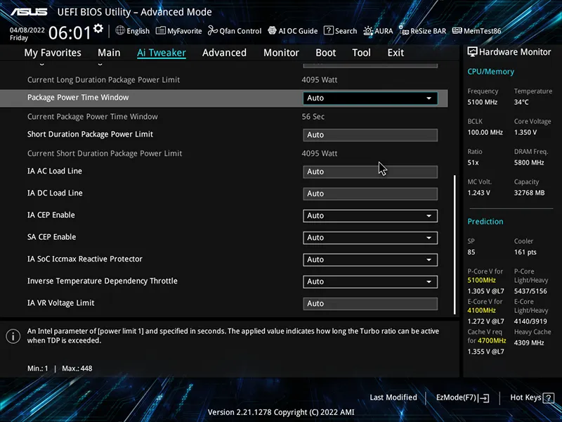The image size is (562, 422).
Task: Click the IA VR Voltage Limit field
Action: click(x=370, y=304)
